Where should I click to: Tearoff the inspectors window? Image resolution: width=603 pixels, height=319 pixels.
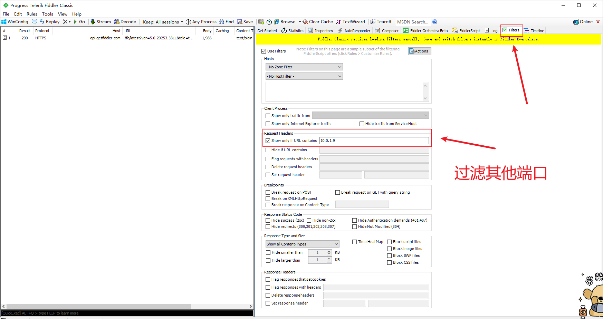[x=381, y=22]
